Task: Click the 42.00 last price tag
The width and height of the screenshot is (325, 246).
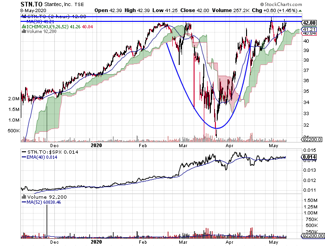Action: [309, 23]
